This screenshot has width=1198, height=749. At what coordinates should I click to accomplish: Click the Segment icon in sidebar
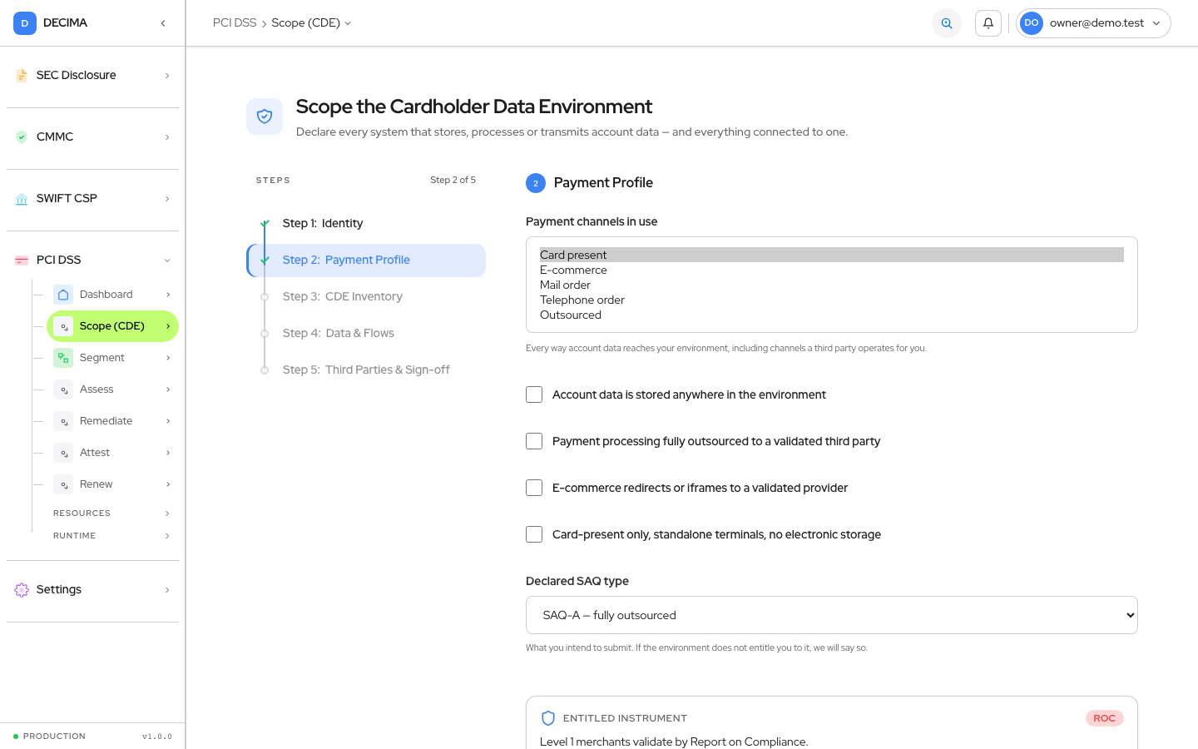[63, 358]
